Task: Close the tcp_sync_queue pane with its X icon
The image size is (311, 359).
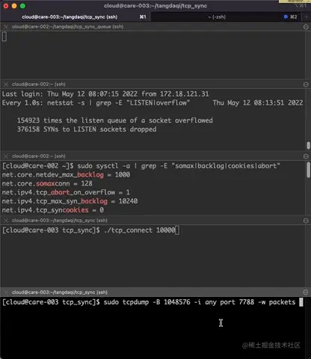Action: click(6, 27)
